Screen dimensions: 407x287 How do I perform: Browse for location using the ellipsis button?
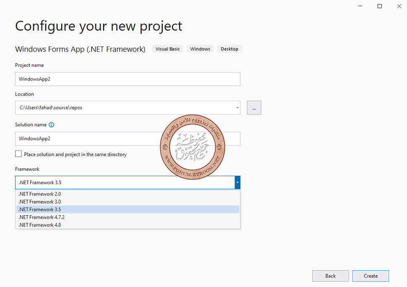(254, 108)
